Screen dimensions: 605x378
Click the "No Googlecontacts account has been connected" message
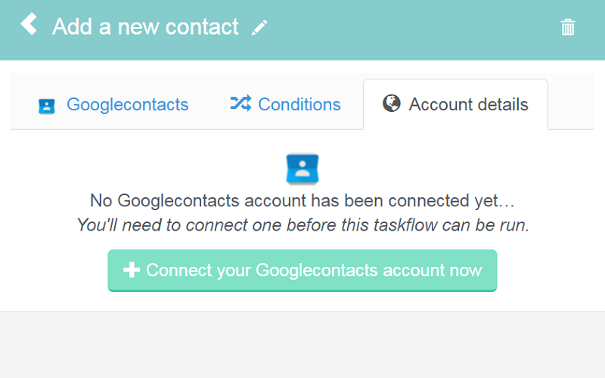click(x=302, y=201)
